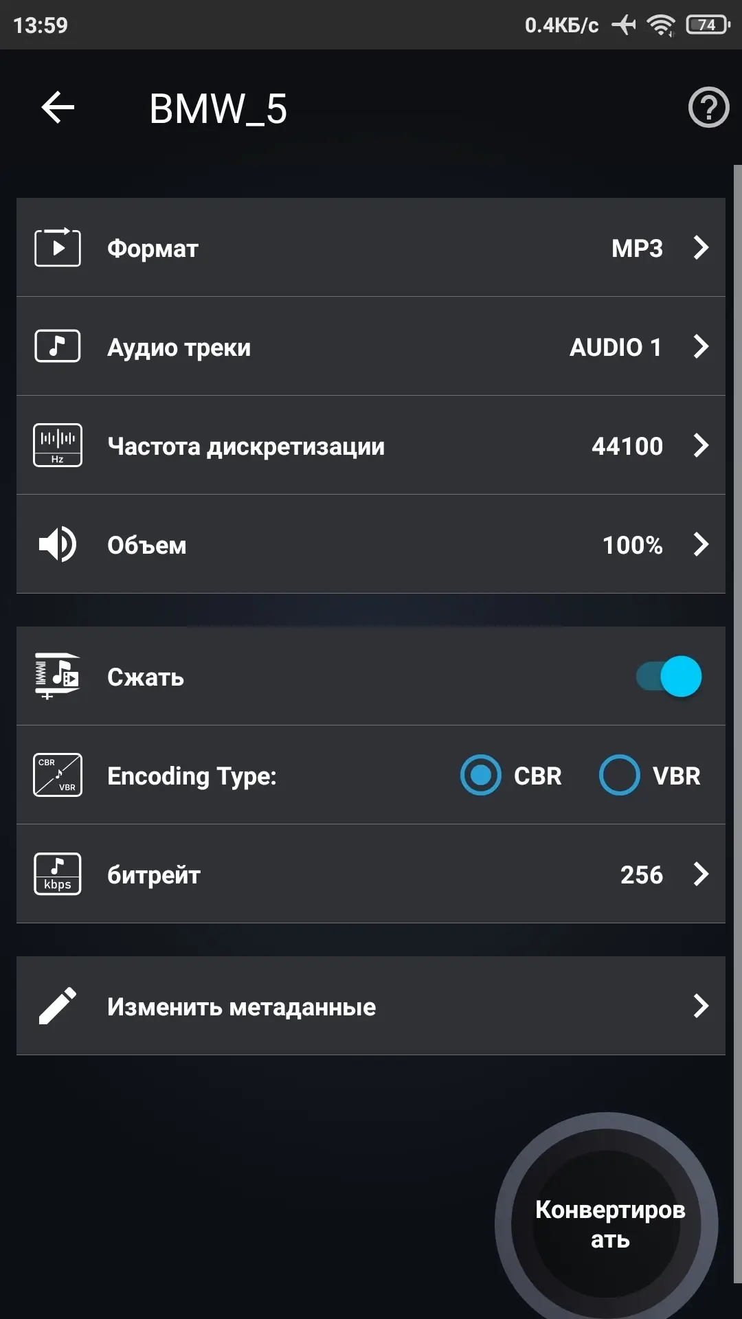Tap the Сжать compression icon

click(58, 677)
